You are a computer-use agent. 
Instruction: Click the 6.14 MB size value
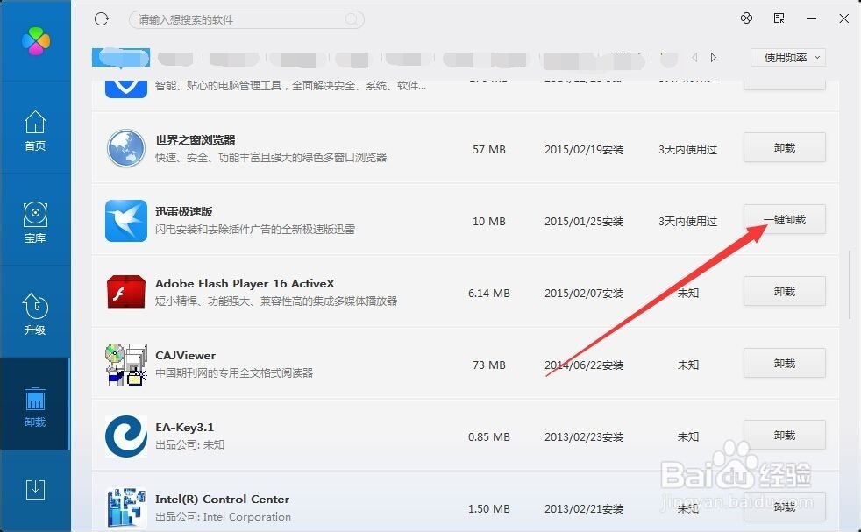pyautogui.click(x=488, y=294)
